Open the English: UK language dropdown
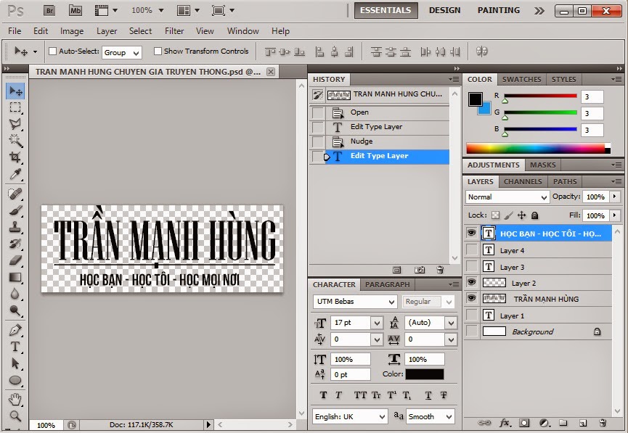The image size is (628, 433). coord(350,416)
